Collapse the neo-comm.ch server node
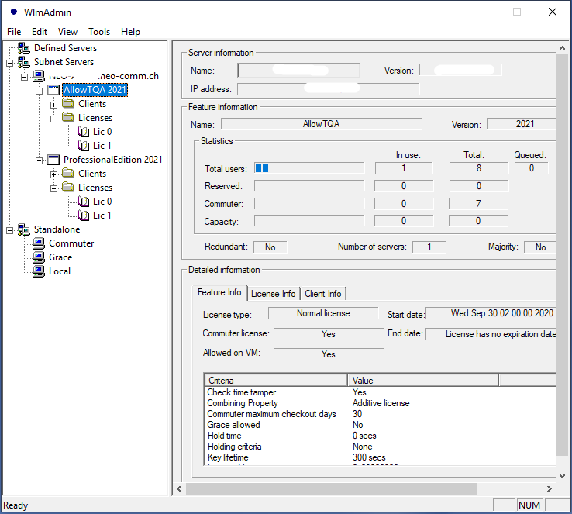The image size is (572, 514). point(25,77)
